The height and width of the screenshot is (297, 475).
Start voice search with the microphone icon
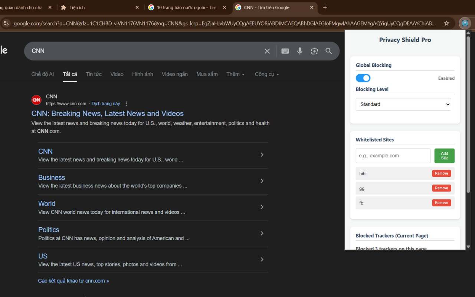(x=300, y=51)
